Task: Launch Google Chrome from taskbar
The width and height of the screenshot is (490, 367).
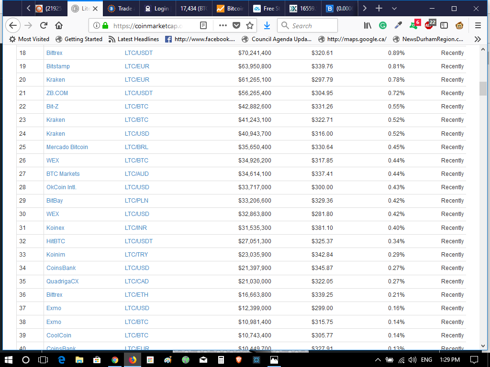Action: point(115,360)
